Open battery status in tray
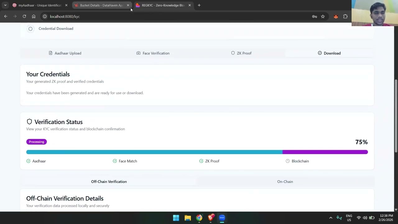398x224 pixels. point(372,218)
